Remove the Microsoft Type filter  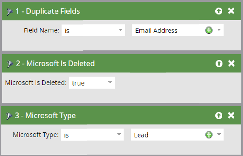231,115
